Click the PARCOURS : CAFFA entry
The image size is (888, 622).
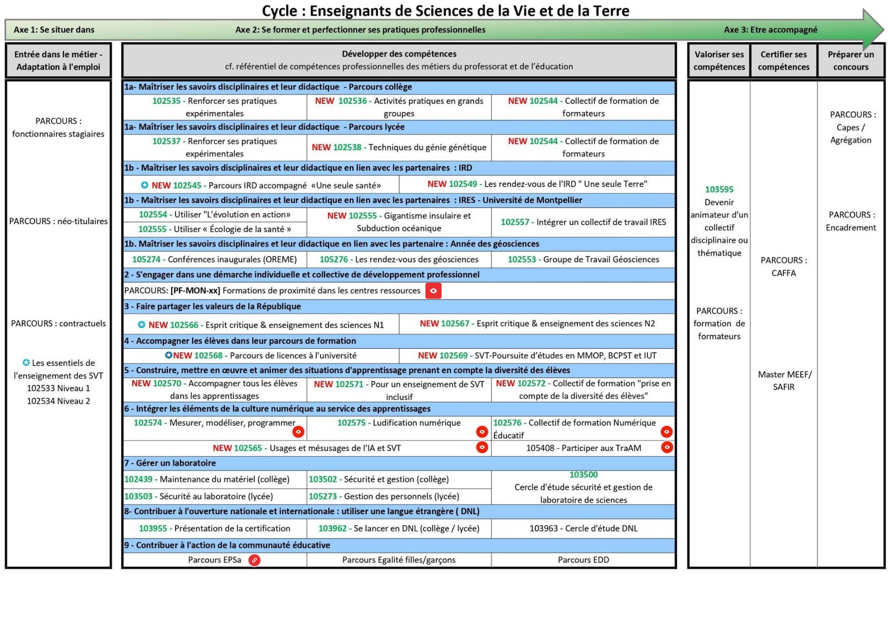[x=783, y=266]
